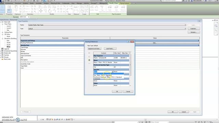The image size is (219, 123).
Task: Click the Load Family... button
Action: pos(110,49)
